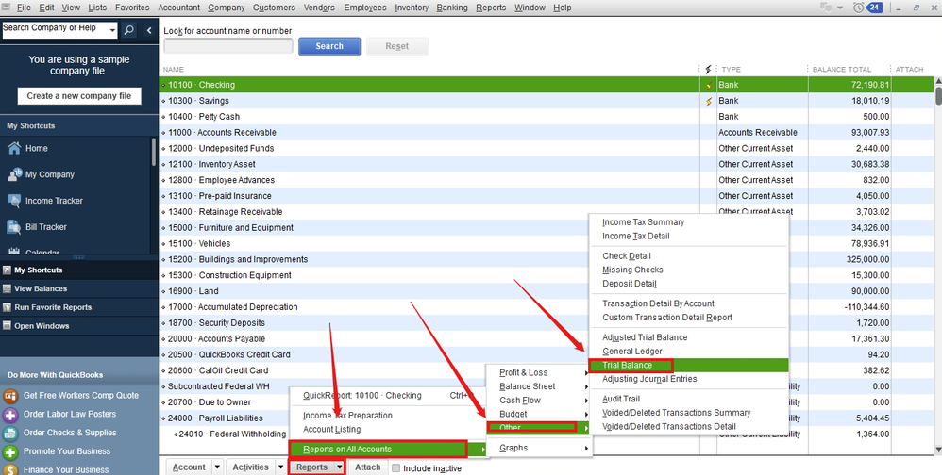This screenshot has width=942, height=475.
Task: Click the online banking column header icon
Action: [708, 69]
